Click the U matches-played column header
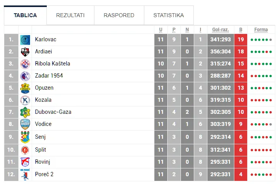The image size is (278, 184). [x=161, y=30]
